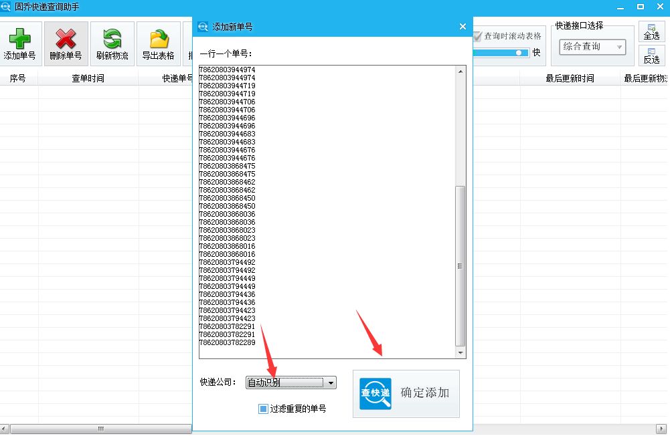The height and width of the screenshot is (436, 670).
Task: Select the 添加单号 add tracking number tool
Action: click(20, 43)
